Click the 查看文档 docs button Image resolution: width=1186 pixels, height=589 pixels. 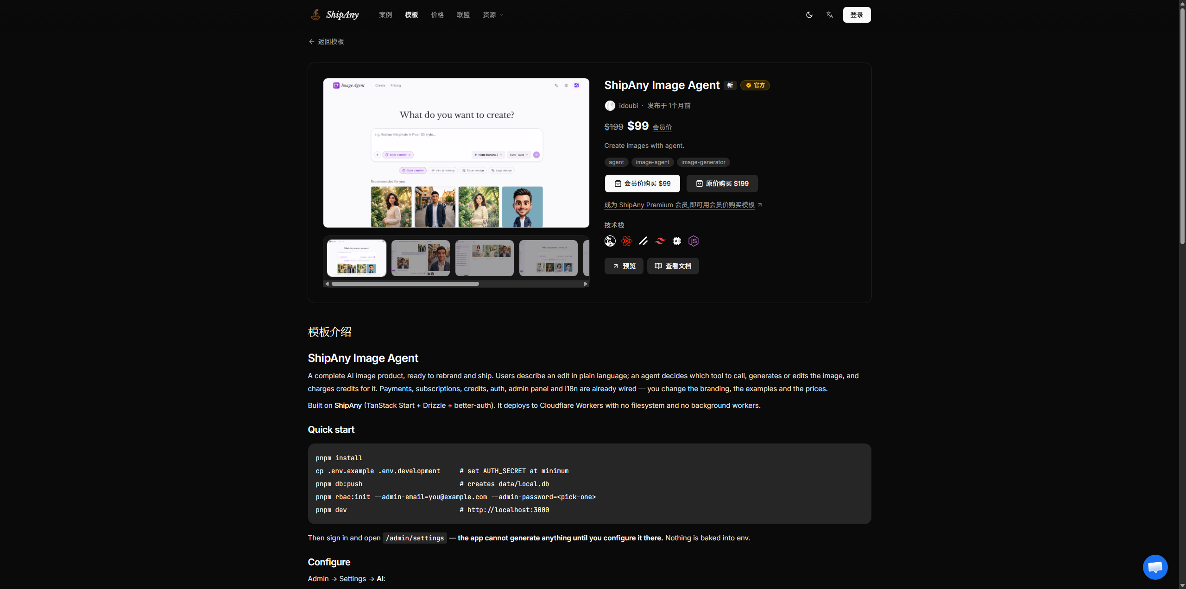673,266
